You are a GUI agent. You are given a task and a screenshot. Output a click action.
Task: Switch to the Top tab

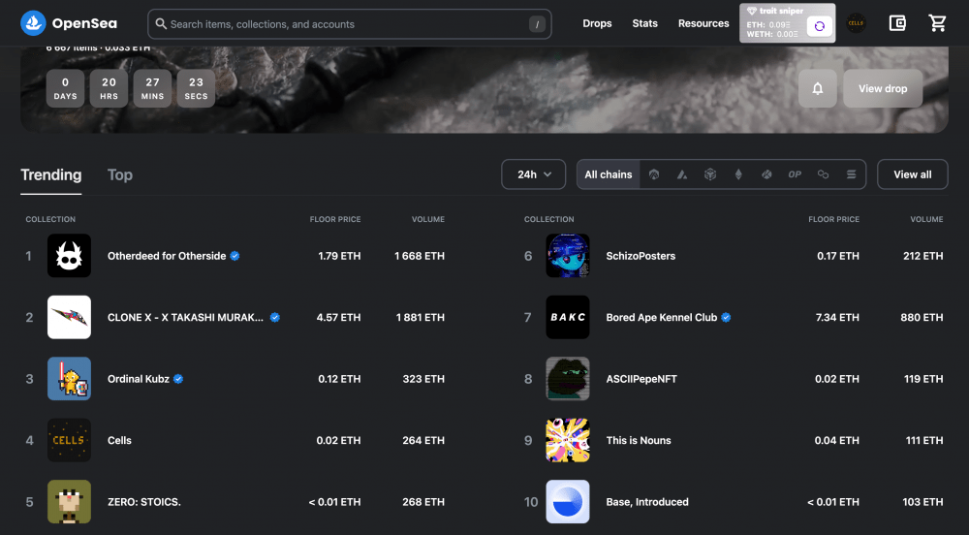(x=120, y=174)
